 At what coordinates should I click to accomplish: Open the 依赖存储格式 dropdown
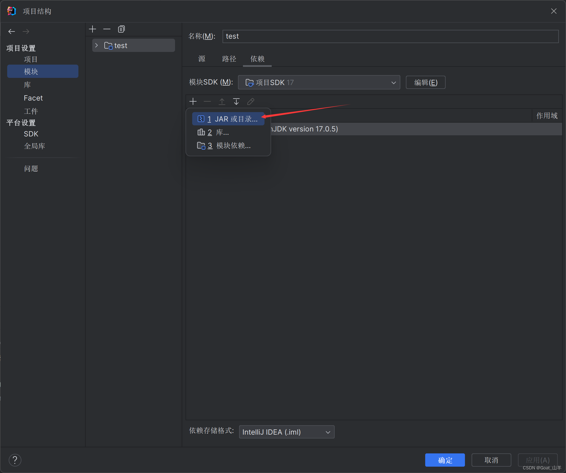tap(287, 432)
